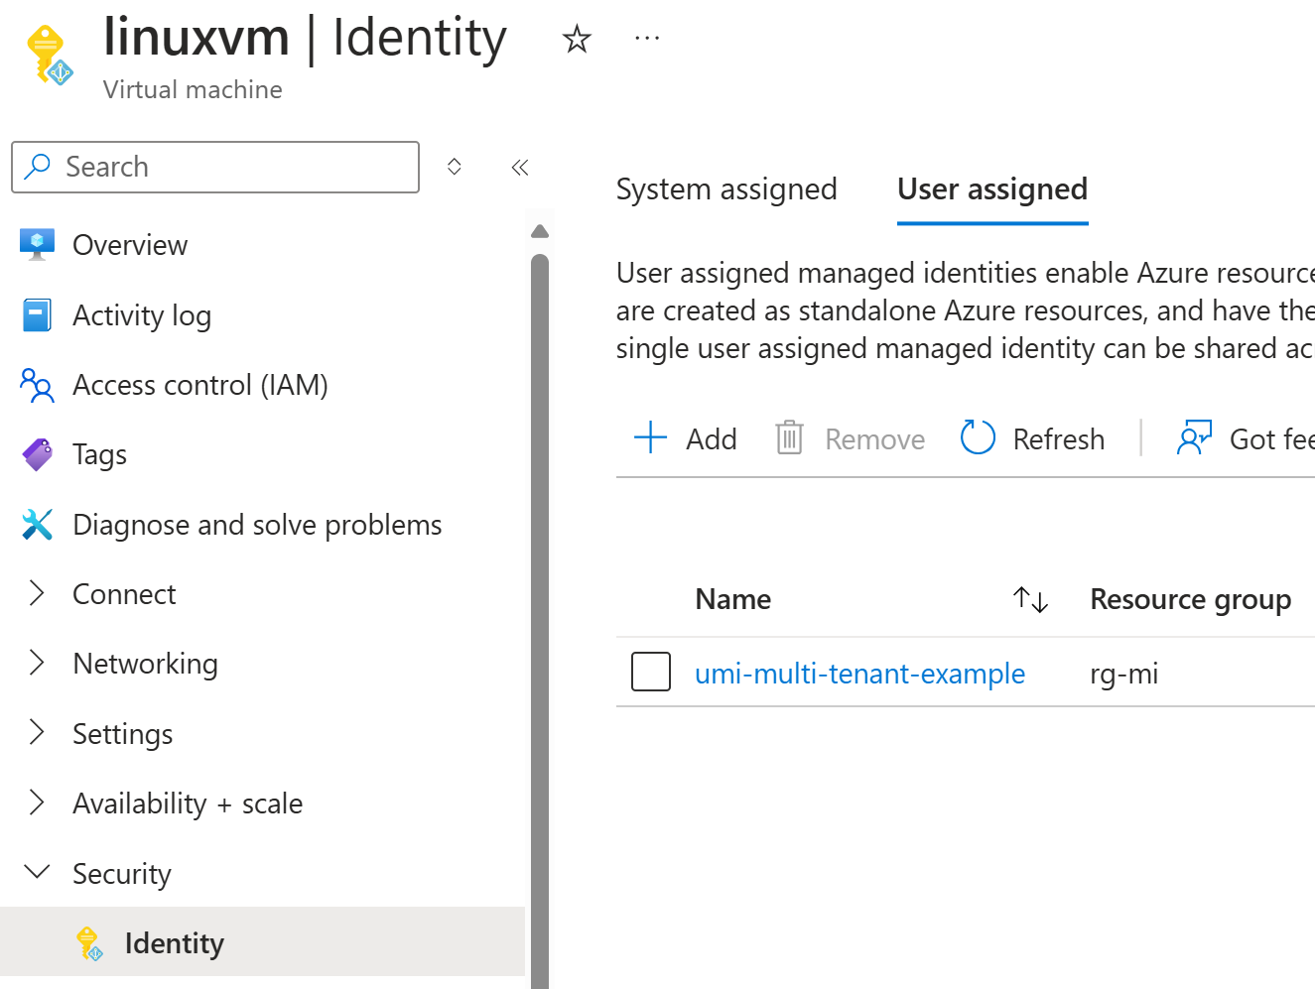Image resolution: width=1315 pixels, height=989 pixels.
Task: Click the Add button label
Action: click(x=712, y=439)
